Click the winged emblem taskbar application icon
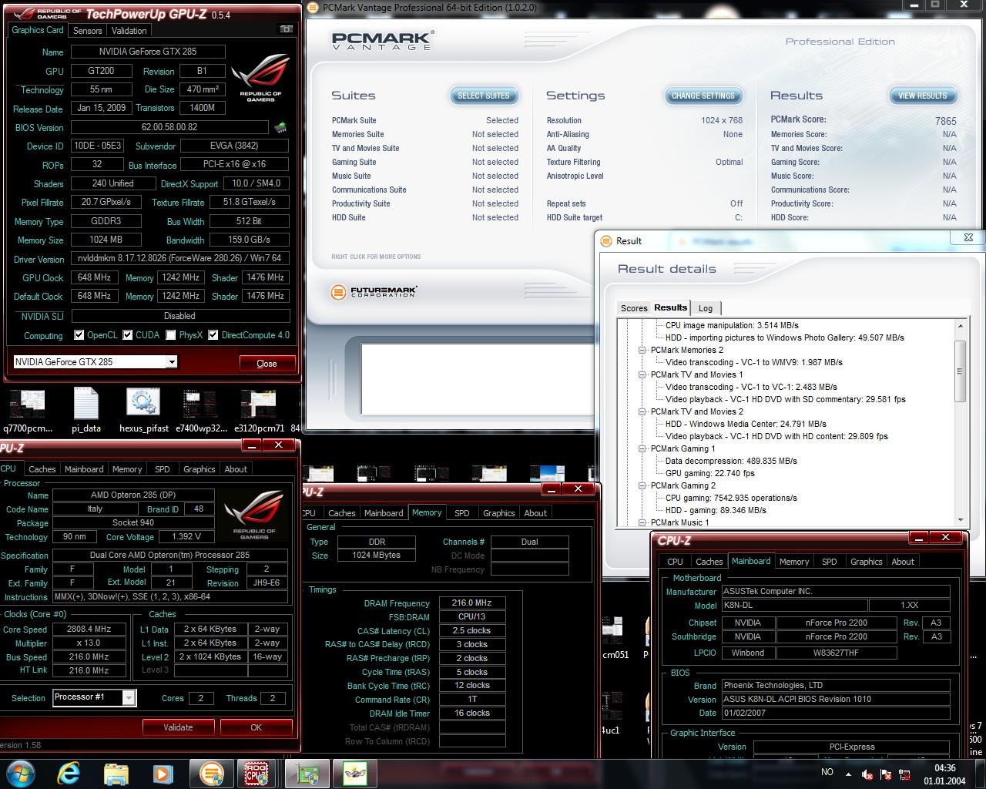This screenshot has width=986, height=789. tap(354, 773)
